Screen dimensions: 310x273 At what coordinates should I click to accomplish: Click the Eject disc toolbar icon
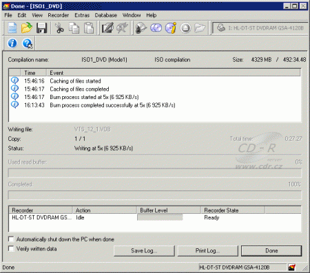[185, 28]
